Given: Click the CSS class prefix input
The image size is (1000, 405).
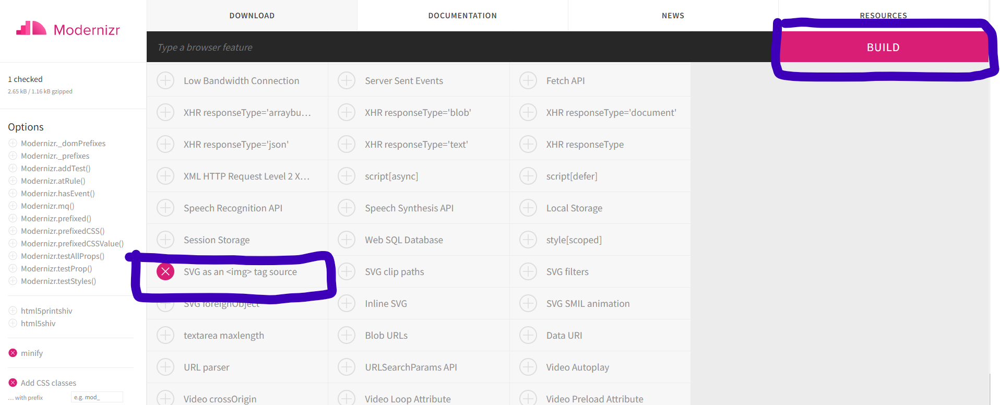Looking at the screenshot, I should click(97, 397).
